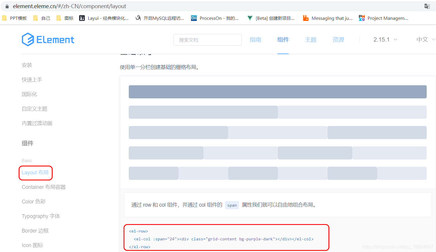Select Border 边框 in the sidebar

pyautogui.click(x=35, y=231)
